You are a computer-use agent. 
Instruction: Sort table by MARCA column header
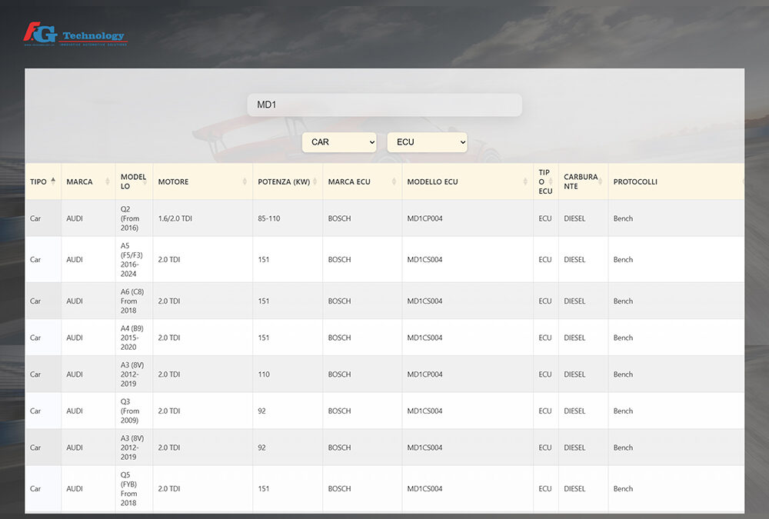coord(80,182)
